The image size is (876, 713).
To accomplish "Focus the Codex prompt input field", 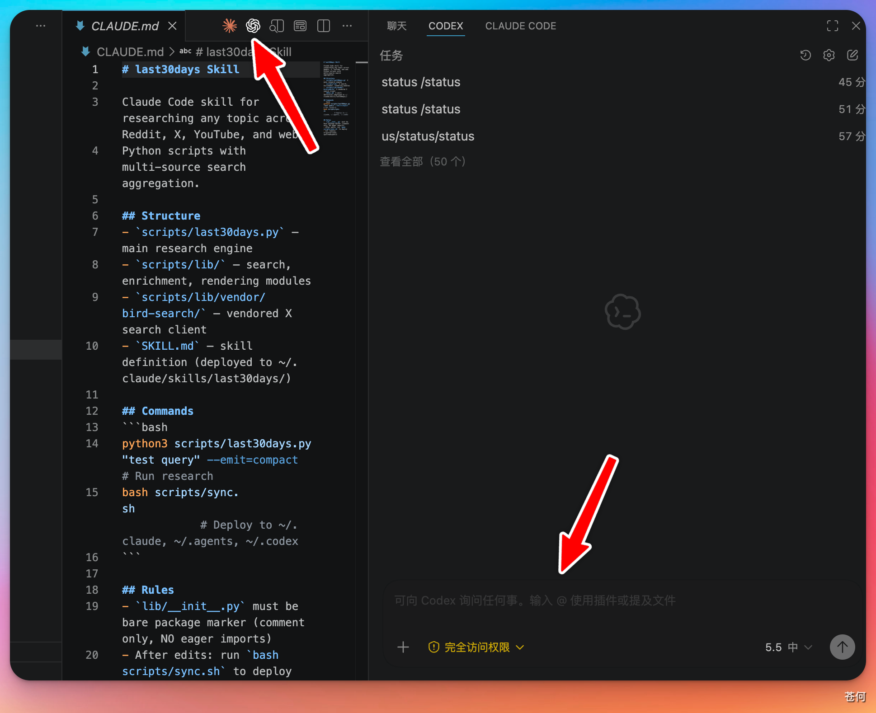I will click(x=623, y=600).
